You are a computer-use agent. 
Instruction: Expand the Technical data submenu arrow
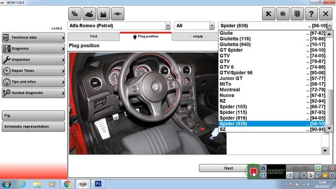click(63, 38)
